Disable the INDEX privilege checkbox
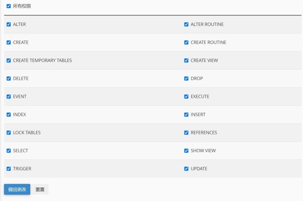This screenshot has height=201, width=303. click(9, 114)
